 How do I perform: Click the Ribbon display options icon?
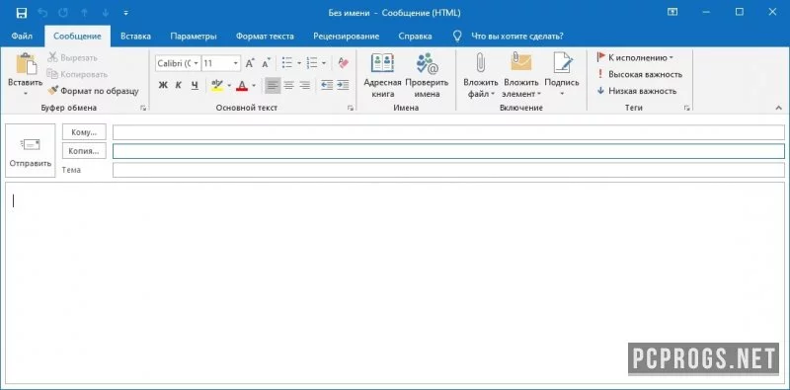[672, 13]
